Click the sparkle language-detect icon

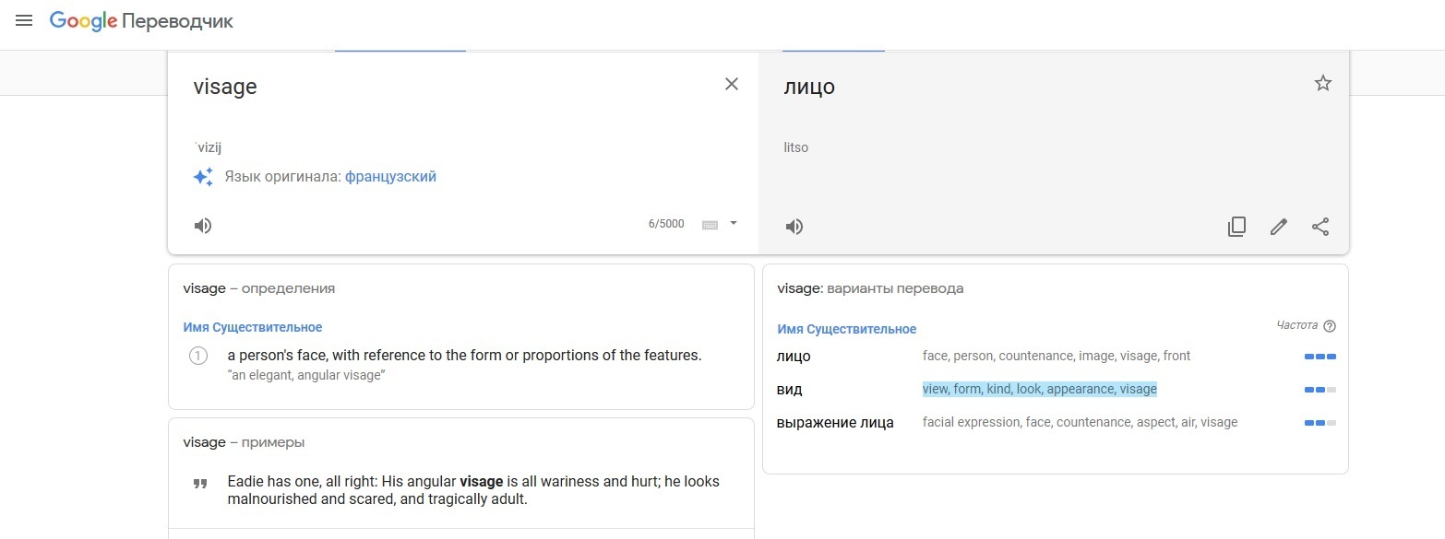tap(203, 177)
